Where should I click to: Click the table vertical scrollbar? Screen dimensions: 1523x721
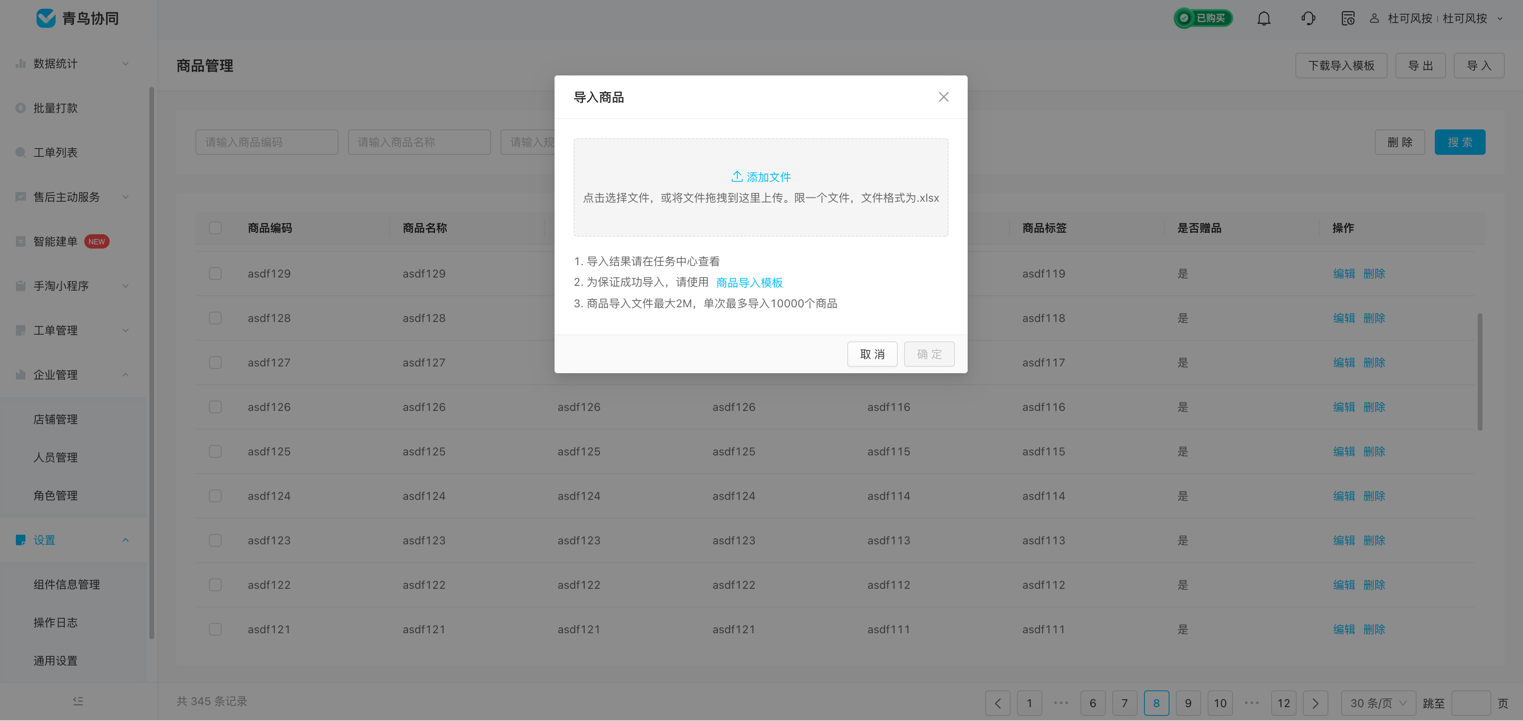pos(1480,372)
